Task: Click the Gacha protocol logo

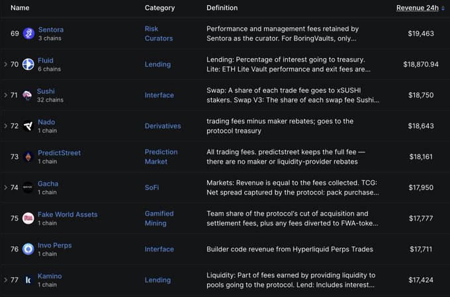Action: click(28, 187)
